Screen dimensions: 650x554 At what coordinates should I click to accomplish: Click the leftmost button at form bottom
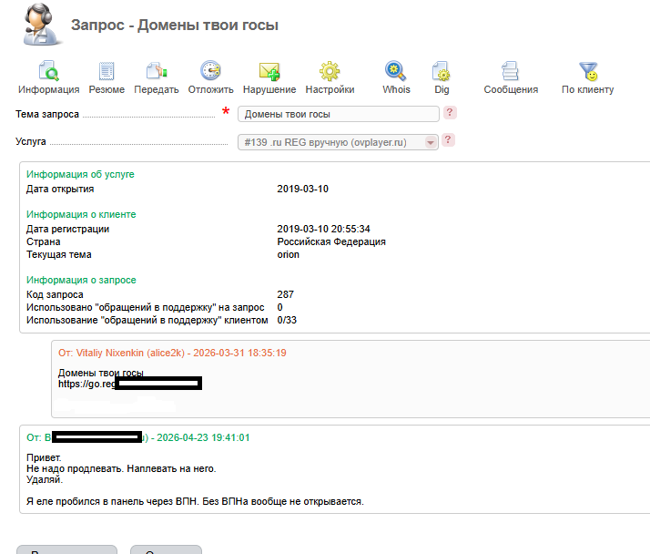click(x=67, y=550)
